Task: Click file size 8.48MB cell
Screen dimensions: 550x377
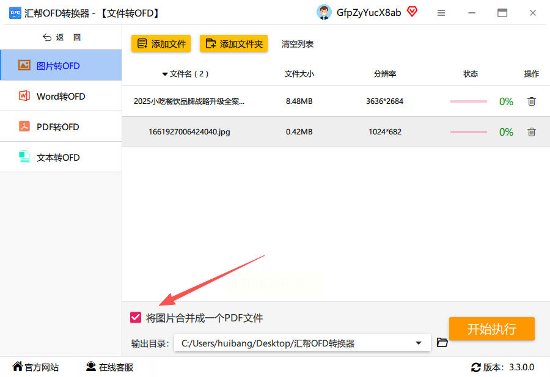Action: coord(299,101)
